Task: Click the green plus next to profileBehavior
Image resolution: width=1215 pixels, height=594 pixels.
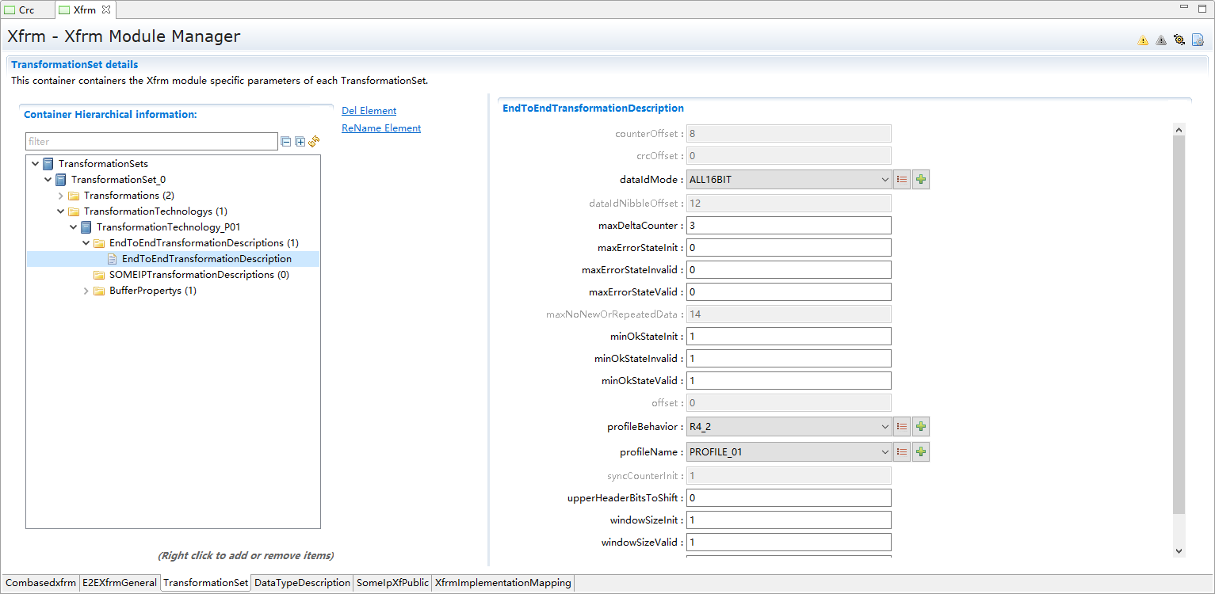Action: 921,427
